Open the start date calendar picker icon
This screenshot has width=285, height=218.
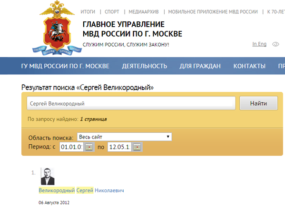click(x=89, y=147)
